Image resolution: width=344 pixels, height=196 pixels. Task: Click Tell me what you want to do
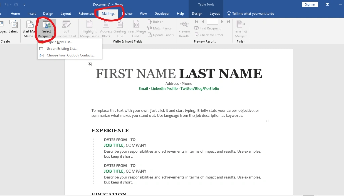[x=251, y=13]
